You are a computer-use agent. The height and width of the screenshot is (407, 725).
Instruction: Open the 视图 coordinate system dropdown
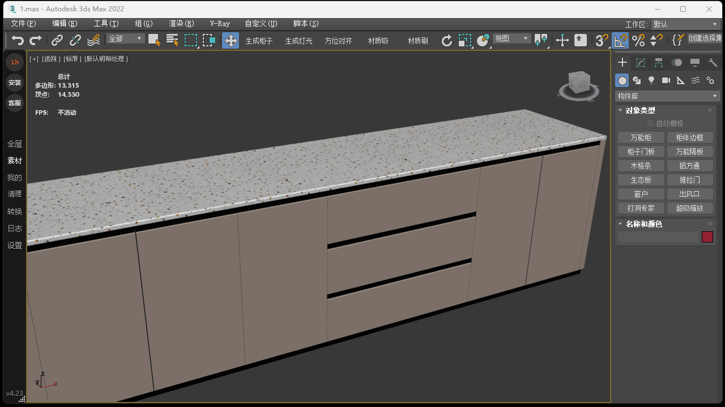click(x=511, y=38)
